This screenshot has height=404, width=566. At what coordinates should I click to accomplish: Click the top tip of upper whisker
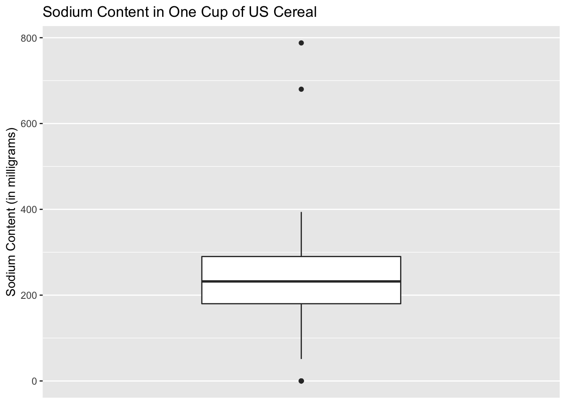[301, 213]
